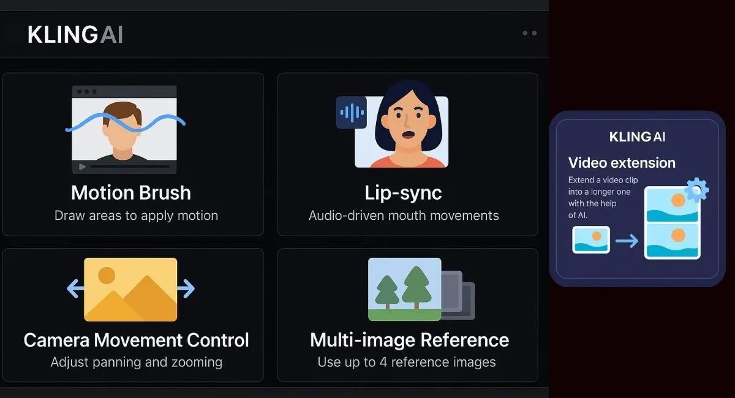Click the stacked extended video thumbnails
The width and height of the screenshot is (735, 398).
click(x=672, y=223)
